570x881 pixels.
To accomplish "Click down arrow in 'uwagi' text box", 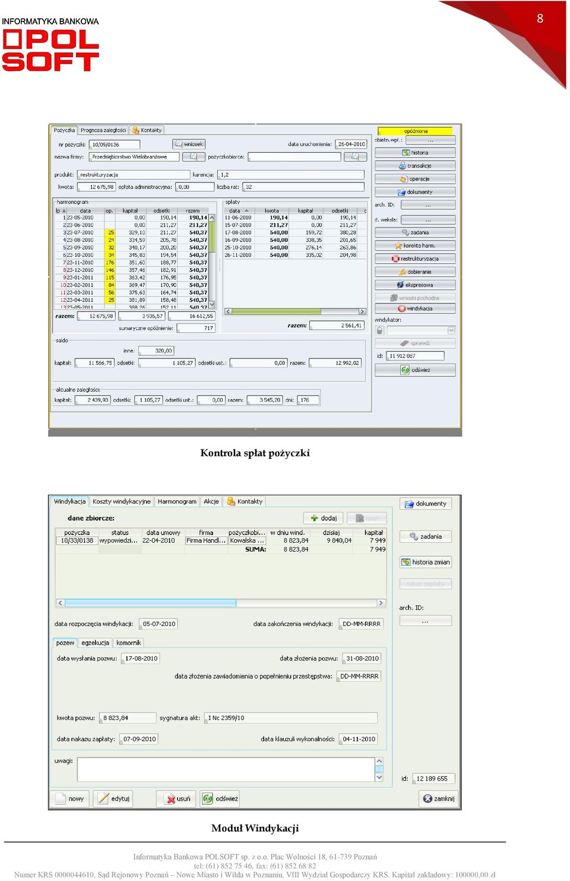I will [379, 777].
